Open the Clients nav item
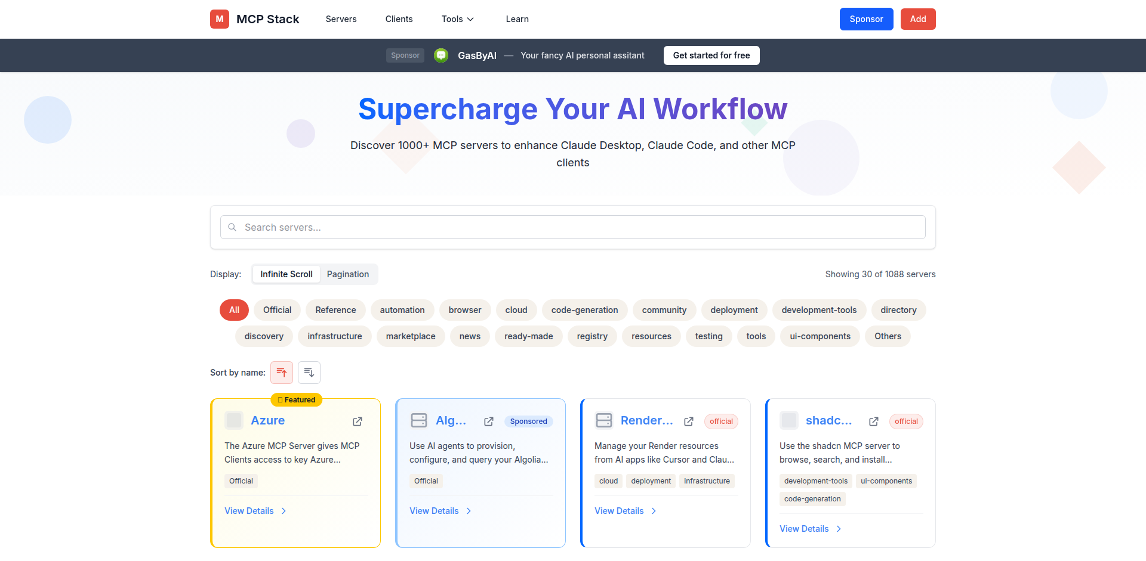Image resolution: width=1146 pixels, height=561 pixels. tap(399, 19)
